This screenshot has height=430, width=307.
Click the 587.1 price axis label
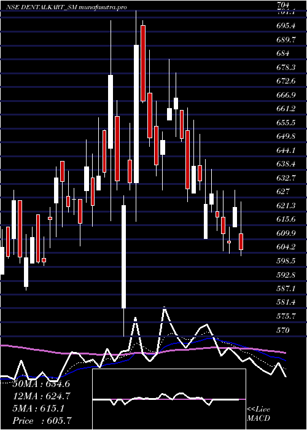point(286,288)
